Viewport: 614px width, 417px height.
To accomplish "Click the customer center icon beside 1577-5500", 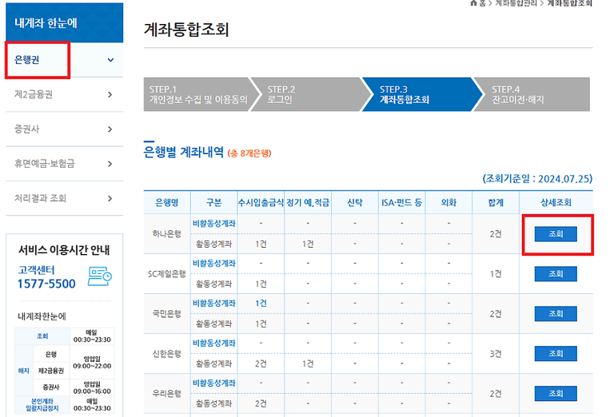I will click(x=100, y=276).
